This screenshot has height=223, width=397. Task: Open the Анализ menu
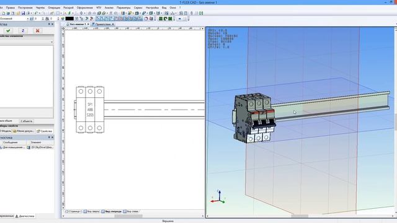pos(109,8)
